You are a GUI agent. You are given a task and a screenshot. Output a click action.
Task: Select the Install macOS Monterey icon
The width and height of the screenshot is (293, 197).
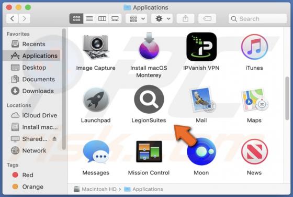pyautogui.click(x=149, y=46)
